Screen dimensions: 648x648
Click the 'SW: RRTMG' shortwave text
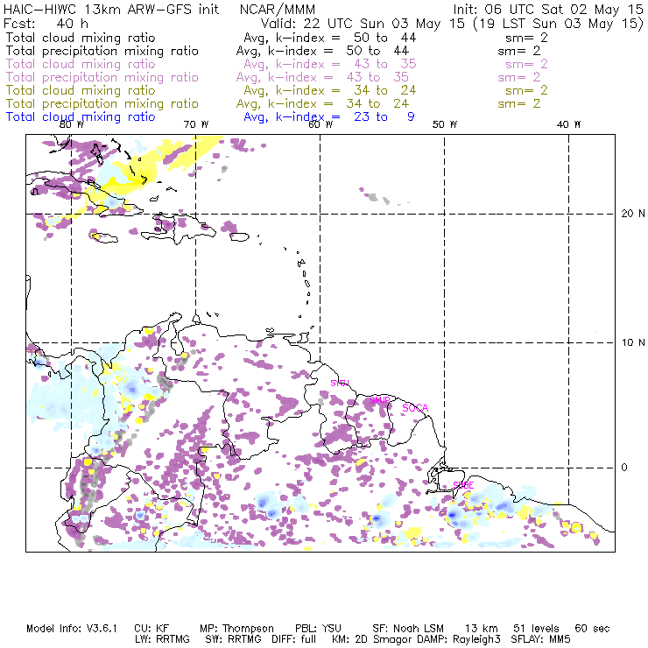(x=234, y=639)
